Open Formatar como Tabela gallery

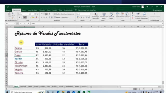[104, 16]
